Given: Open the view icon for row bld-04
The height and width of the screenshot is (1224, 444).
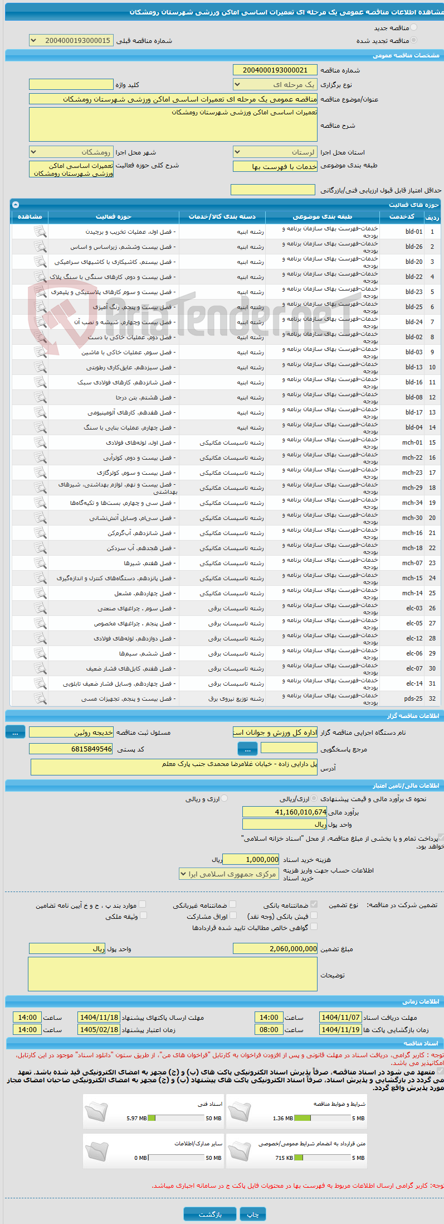Looking at the screenshot, I should (40, 427).
